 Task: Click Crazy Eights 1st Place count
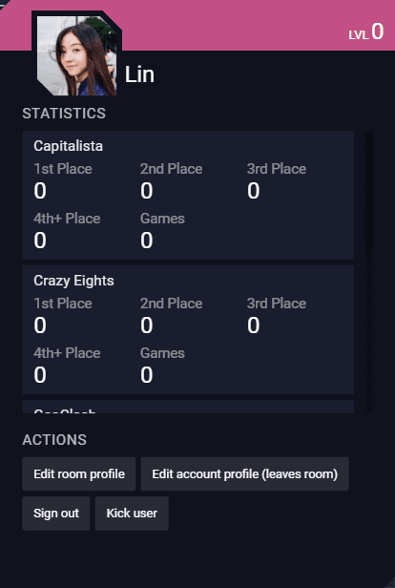(40, 325)
